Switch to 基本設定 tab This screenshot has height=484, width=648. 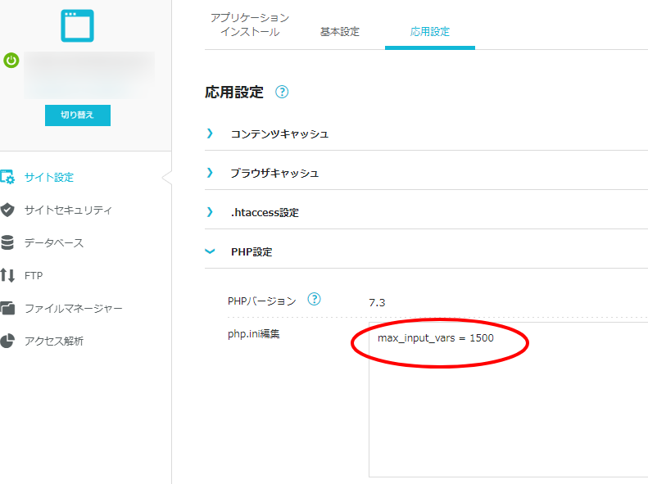pos(340,32)
